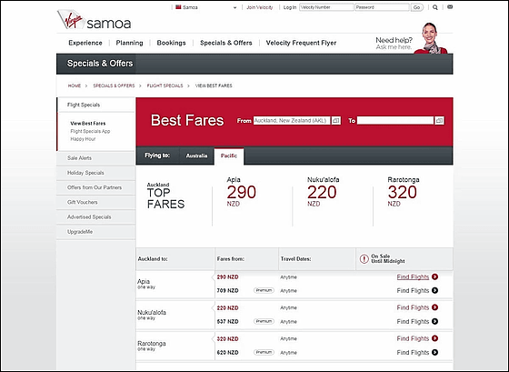
Task: Select the Australia destination tab
Action: [x=196, y=156]
